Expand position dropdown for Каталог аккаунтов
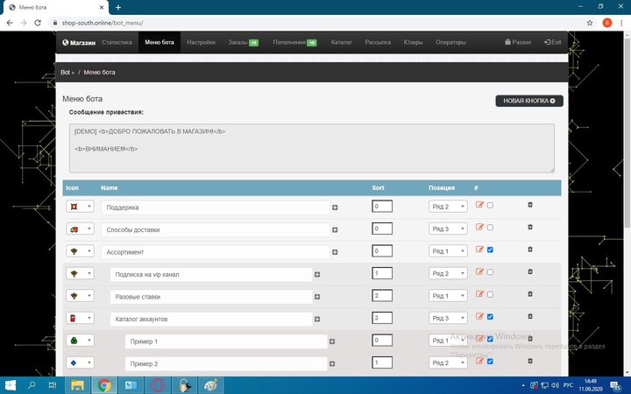The height and width of the screenshot is (394, 631). tap(448, 319)
